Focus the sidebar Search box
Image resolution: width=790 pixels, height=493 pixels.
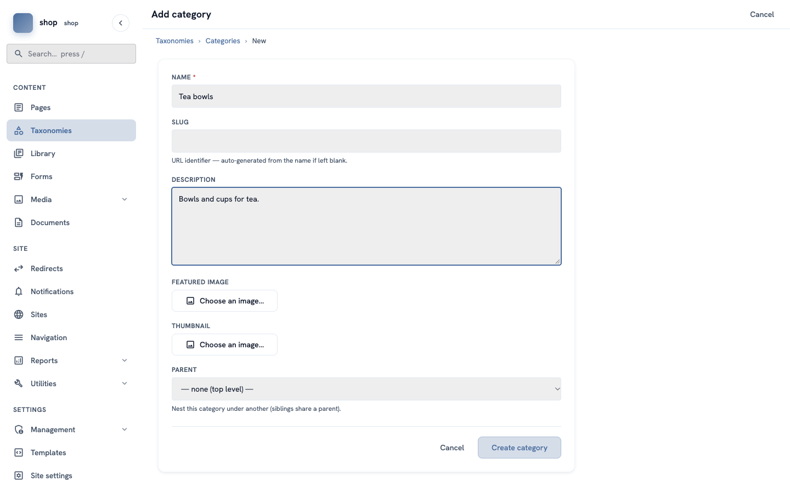point(71,54)
